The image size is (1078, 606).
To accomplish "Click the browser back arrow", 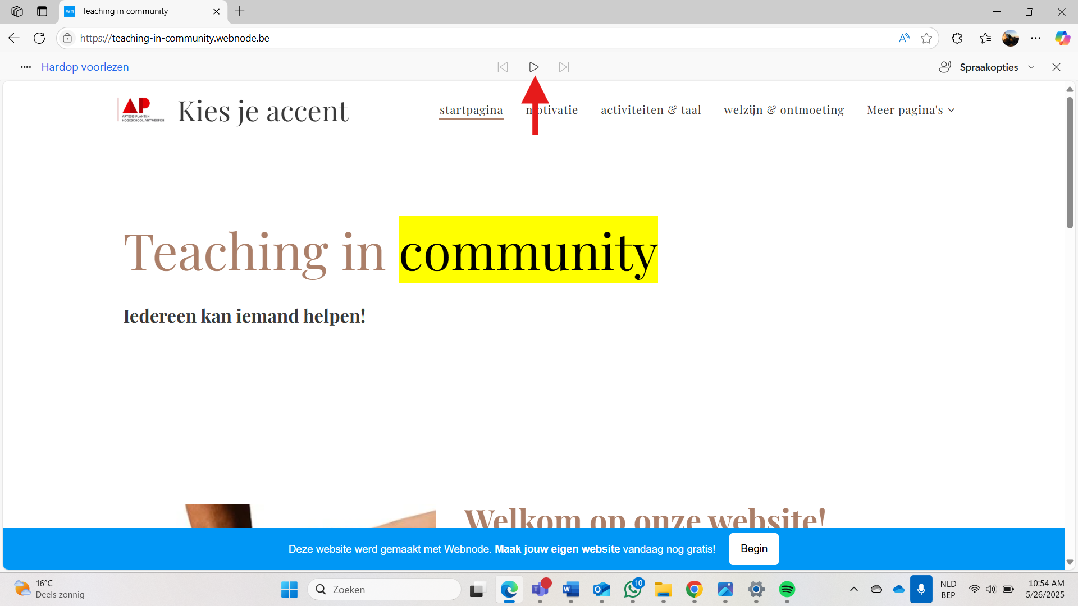I will (14, 38).
